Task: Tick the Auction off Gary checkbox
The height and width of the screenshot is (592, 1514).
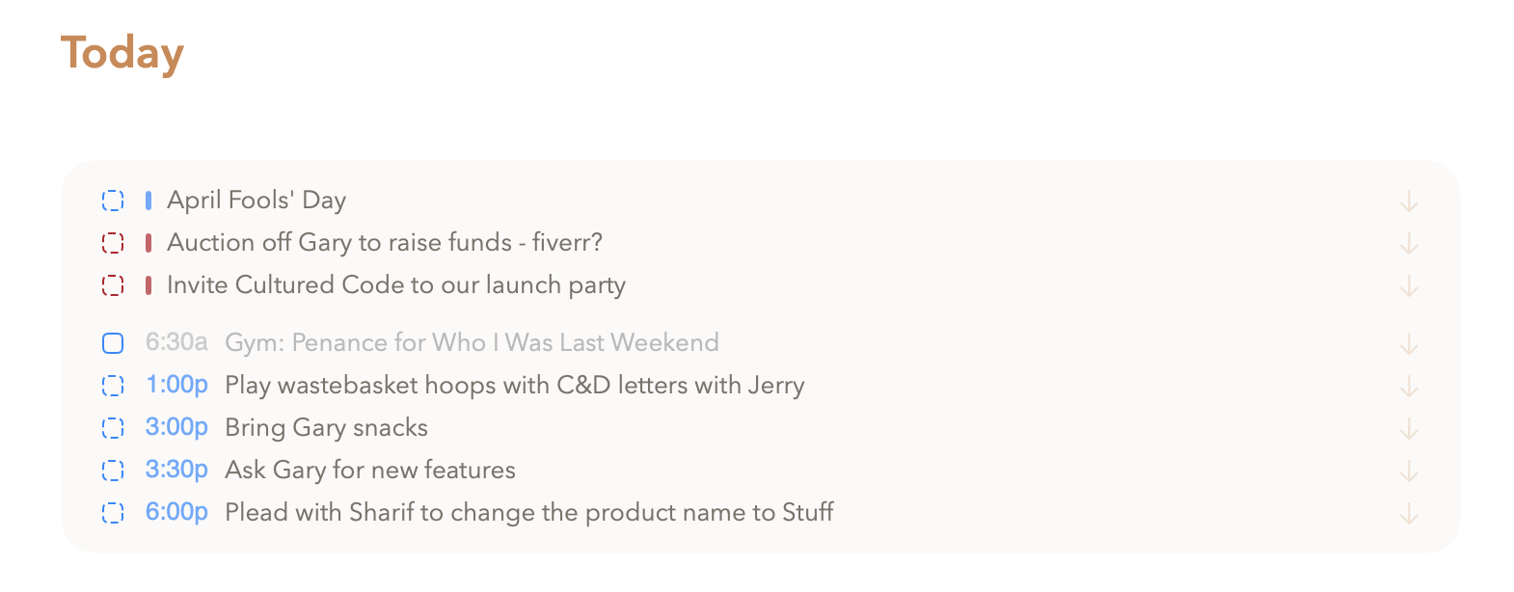Action: point(113,243)
